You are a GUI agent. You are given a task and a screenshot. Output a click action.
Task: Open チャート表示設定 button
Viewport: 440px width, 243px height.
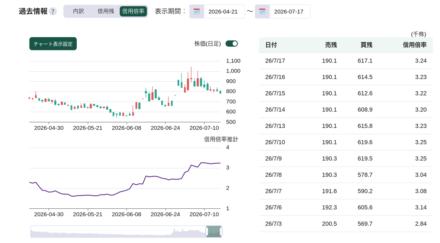(x=53, y=44)
